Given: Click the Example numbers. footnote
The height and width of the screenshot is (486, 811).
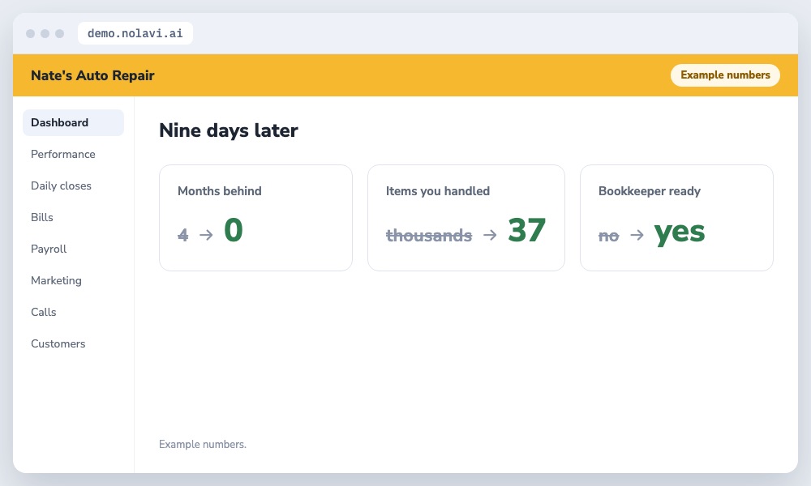Looking at the screenshot, I should [203, 444].
